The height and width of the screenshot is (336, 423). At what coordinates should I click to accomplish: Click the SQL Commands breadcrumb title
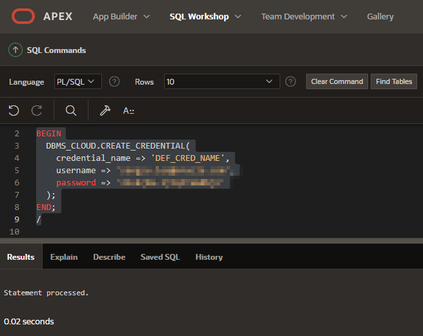[x=56, y=50]
